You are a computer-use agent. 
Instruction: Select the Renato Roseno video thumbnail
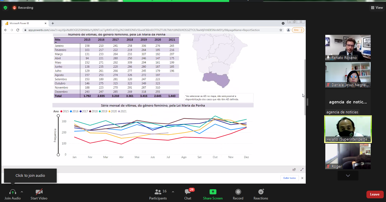[348, 47]
